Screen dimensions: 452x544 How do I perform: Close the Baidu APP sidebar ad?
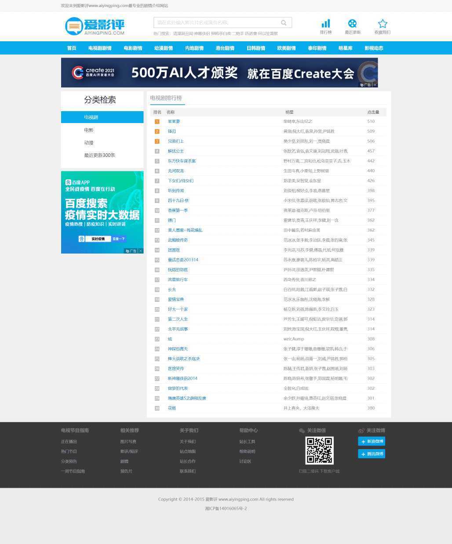pos(141,251)
